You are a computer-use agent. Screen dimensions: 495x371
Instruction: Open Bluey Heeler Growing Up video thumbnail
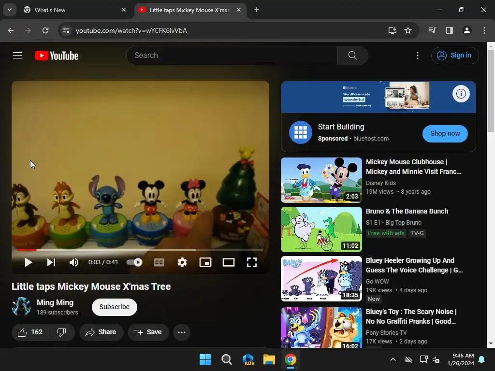tap(321, 279)
